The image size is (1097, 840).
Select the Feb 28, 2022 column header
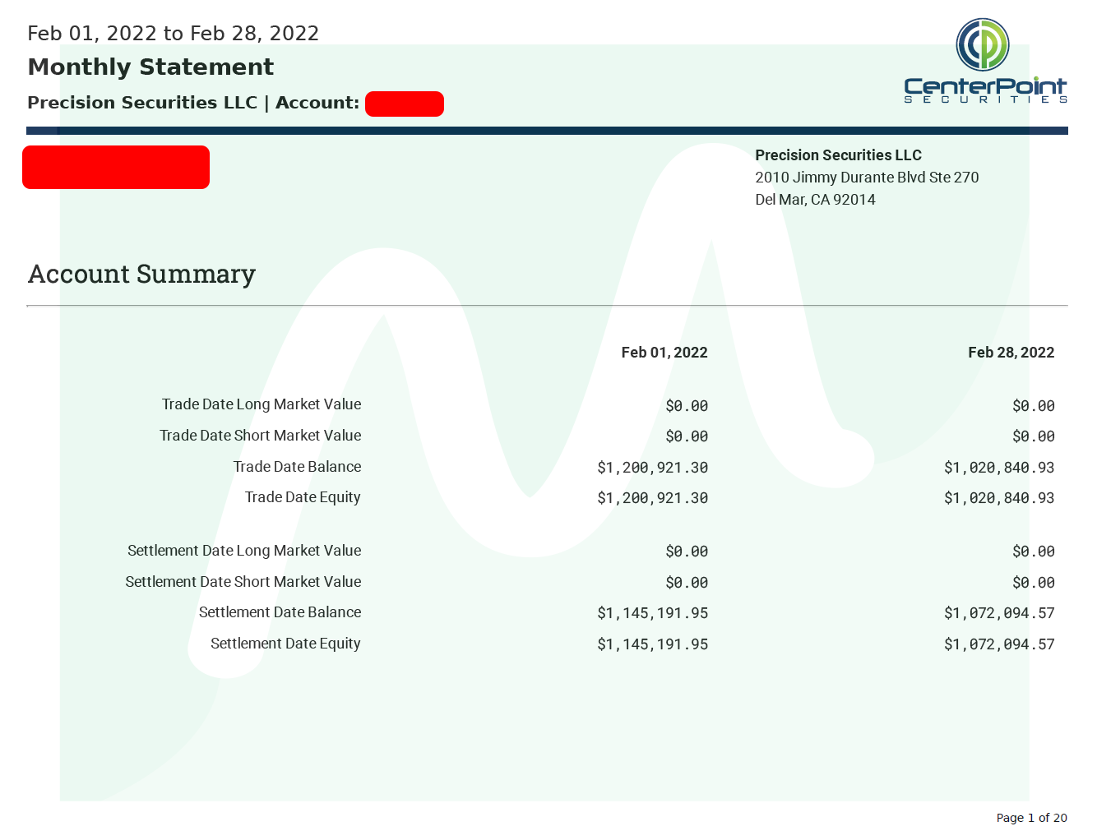pyautogui.click(x=1011, y=353)
